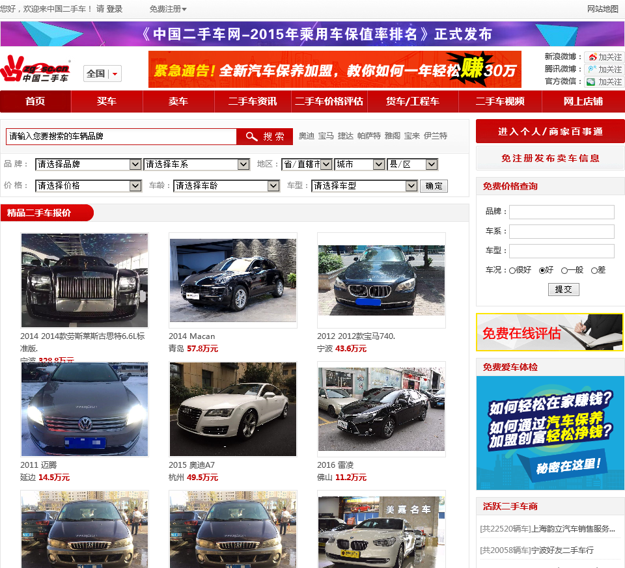Screen dimensions: 625x568
Task: Open the Rolls-Royce Ghost car photo
Action: 85,280
